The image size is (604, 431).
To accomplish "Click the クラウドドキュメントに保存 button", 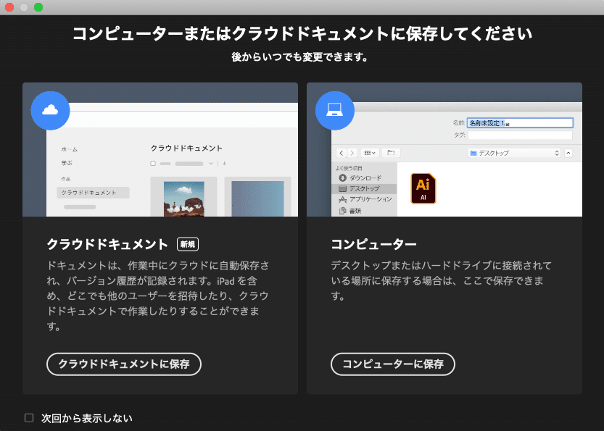I will 124,364.
